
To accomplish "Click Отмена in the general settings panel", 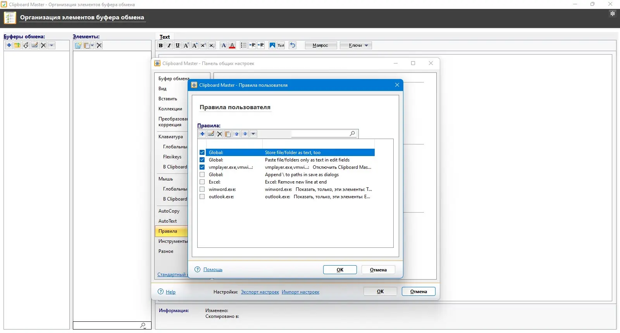I will pyautogui.click(x=418, y=292).
